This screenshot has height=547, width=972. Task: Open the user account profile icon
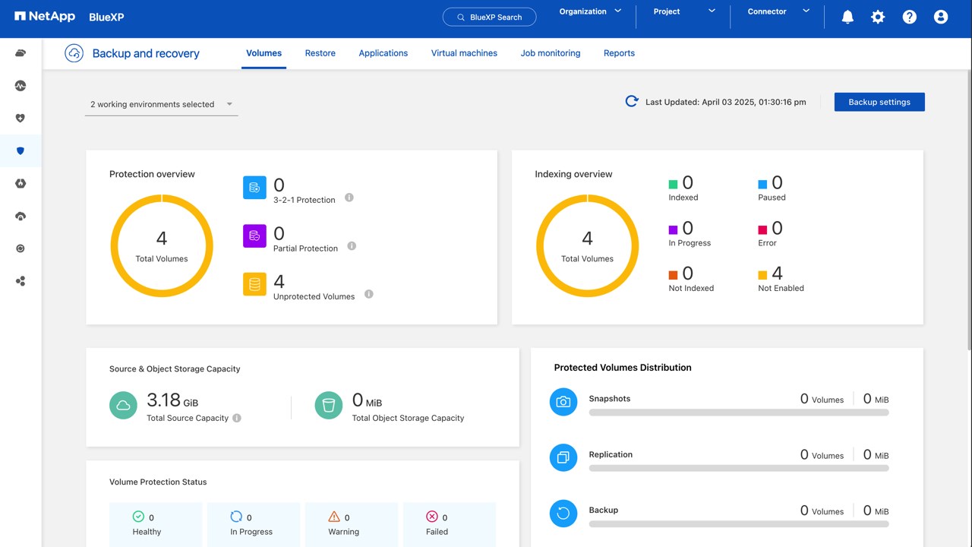click(941, 17)
